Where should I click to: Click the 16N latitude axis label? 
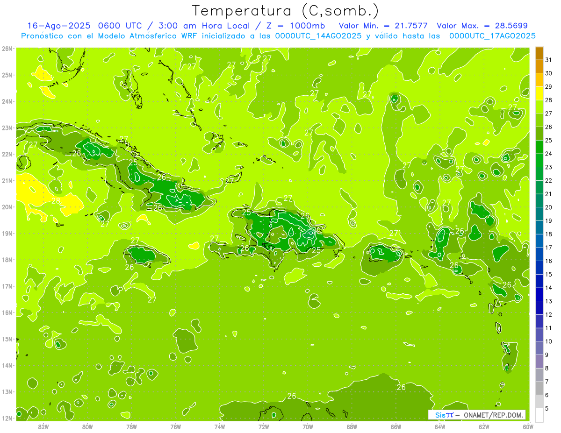pyautogui.click(x=7, y=312)
